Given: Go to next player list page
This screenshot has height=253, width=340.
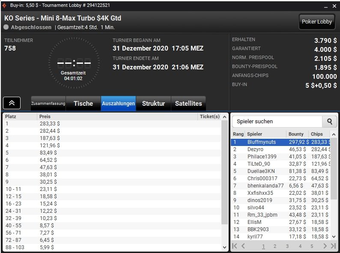Looking at the screenshot, I should coord(325,246).
